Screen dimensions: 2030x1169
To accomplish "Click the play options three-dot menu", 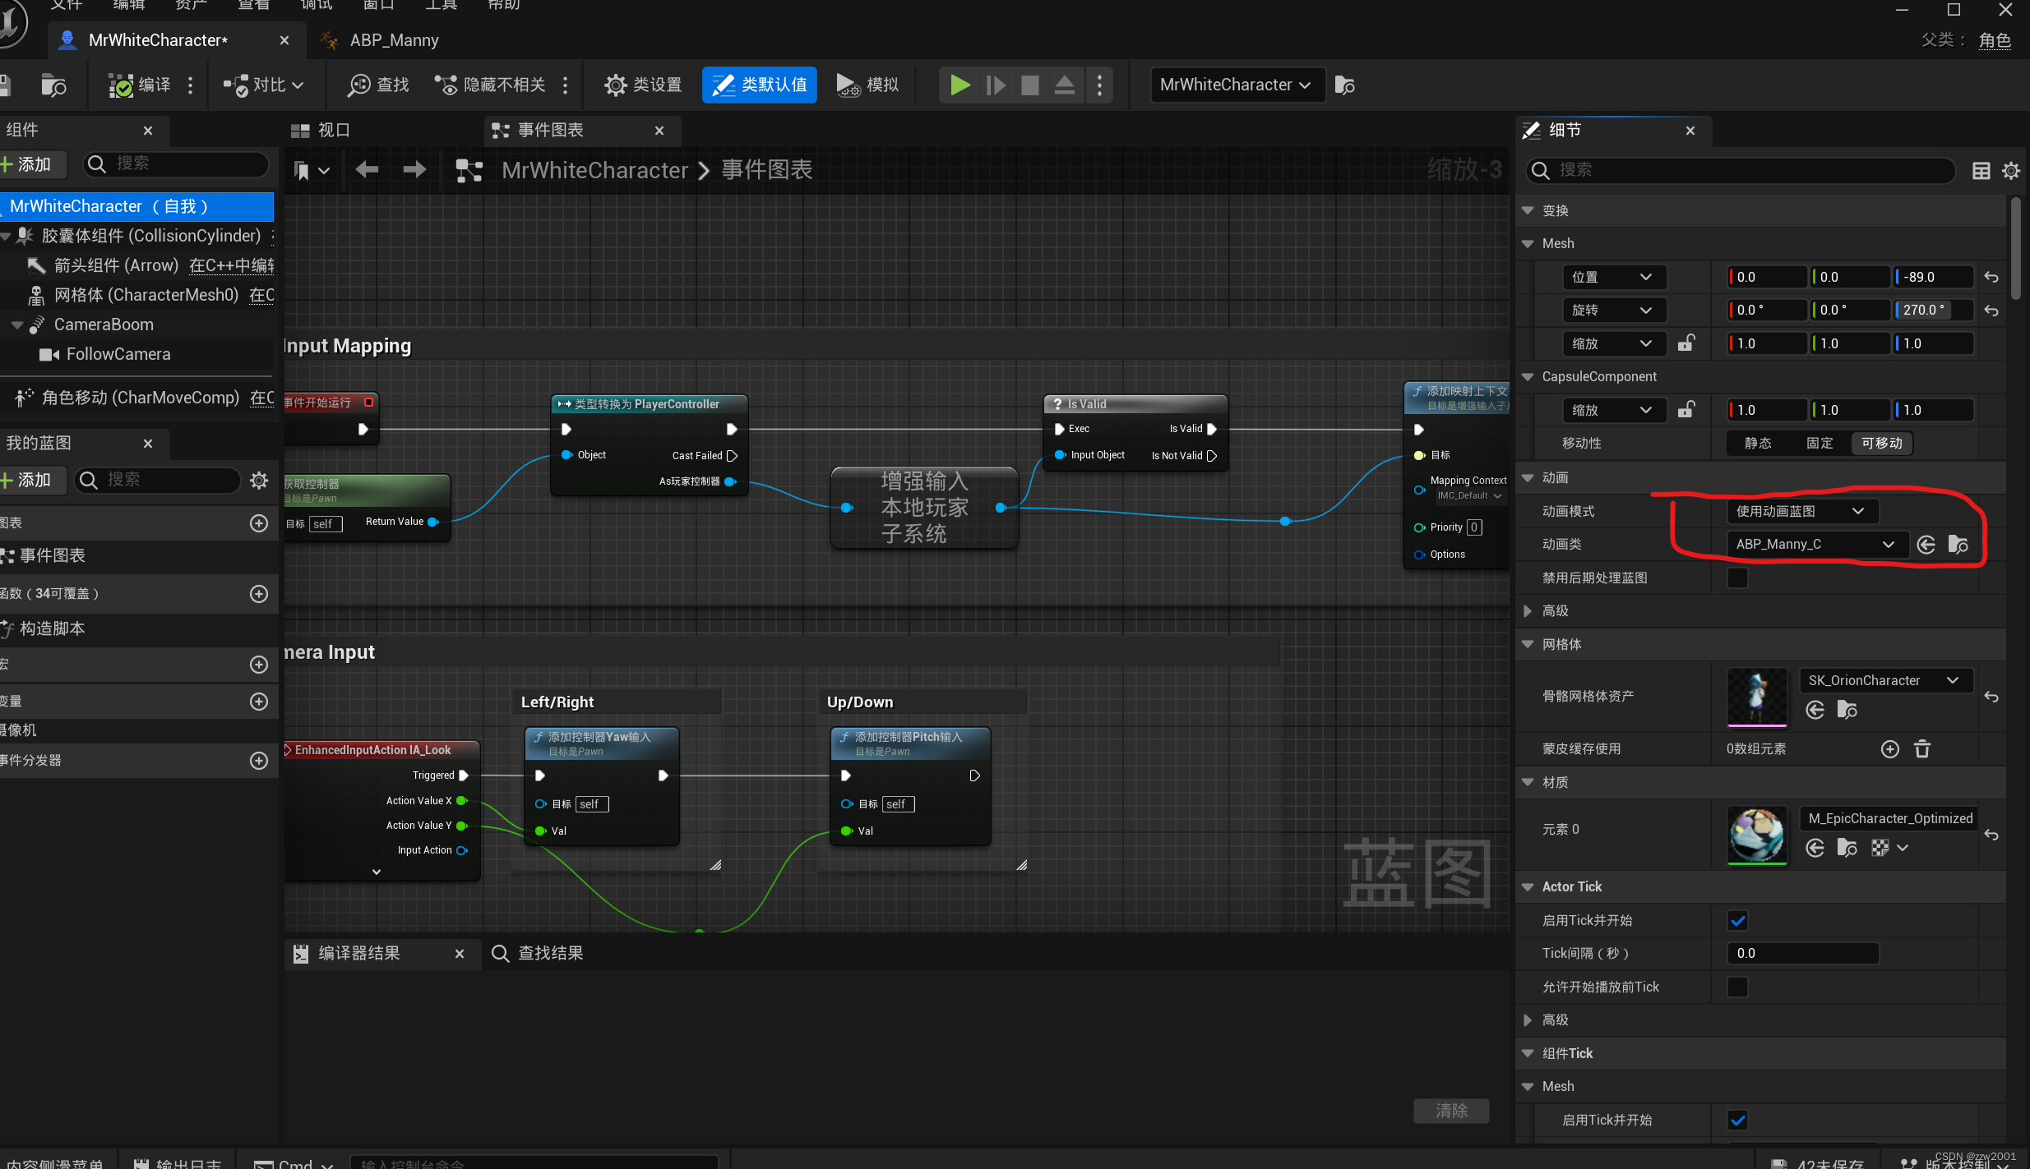I will pos(1099,85).
